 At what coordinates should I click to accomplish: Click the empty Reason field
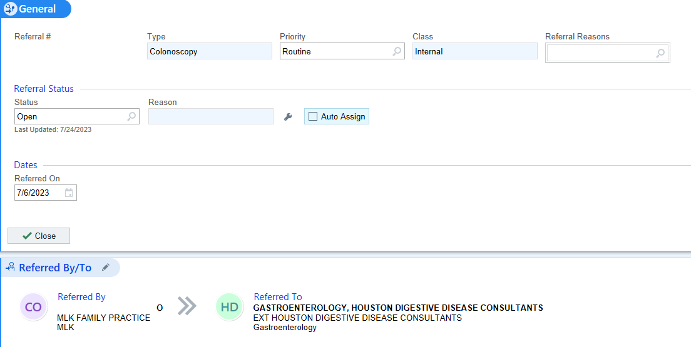click(x=211, y=117)
